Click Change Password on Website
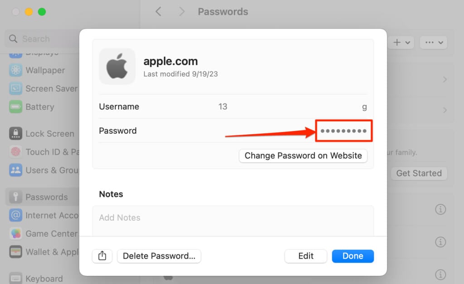Viewport: 464px width, 284px height. click(303, 156)
